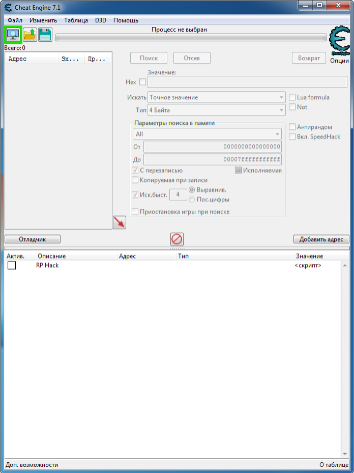
Task: Click the Зн... column header in results list
Action: click(71, 59)
